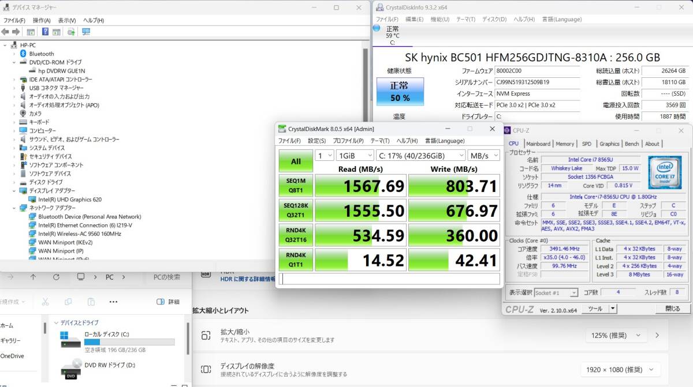The height and width of the screenshot is (387, 693).
Task: Switch to the Mainboard tab in CPU-Z
Action: click(538, 144)
